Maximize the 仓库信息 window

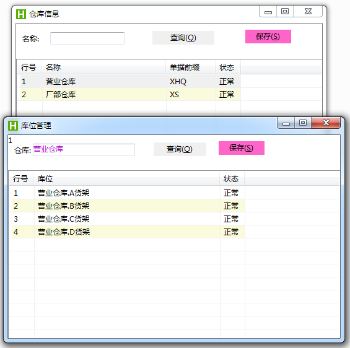tap(285, 12)
